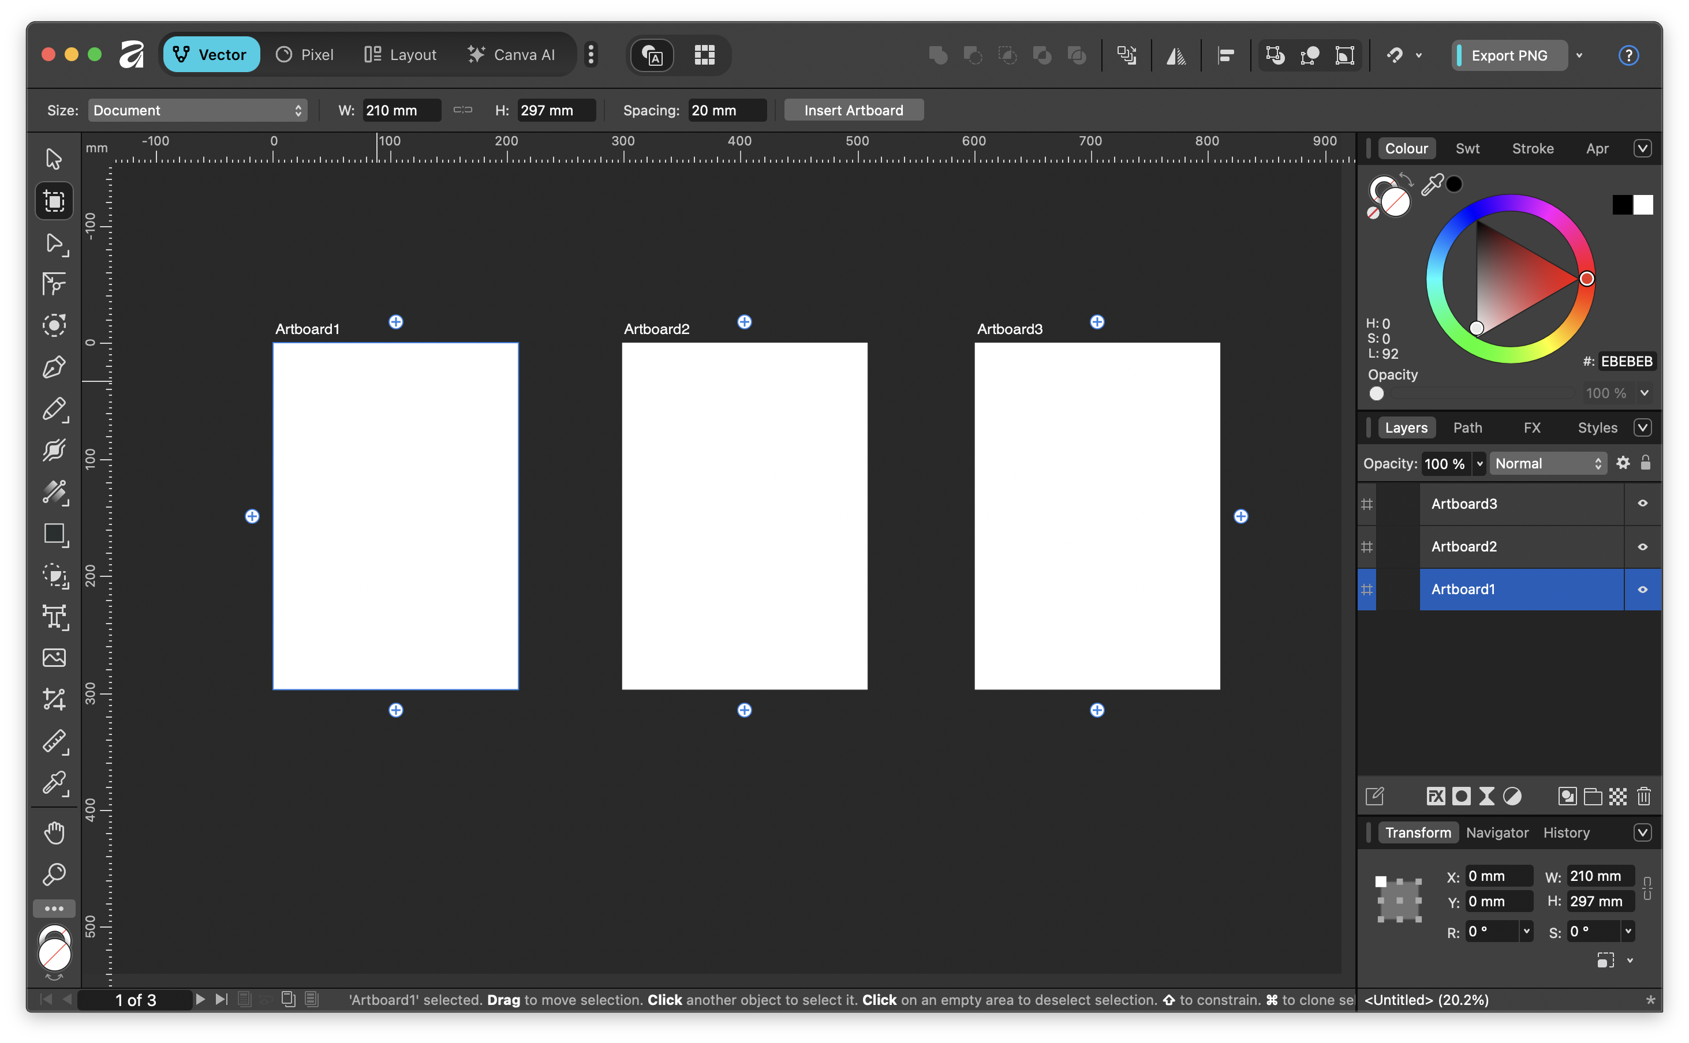
Task: Select the Move tool arrow
Action: click(54, 159)
